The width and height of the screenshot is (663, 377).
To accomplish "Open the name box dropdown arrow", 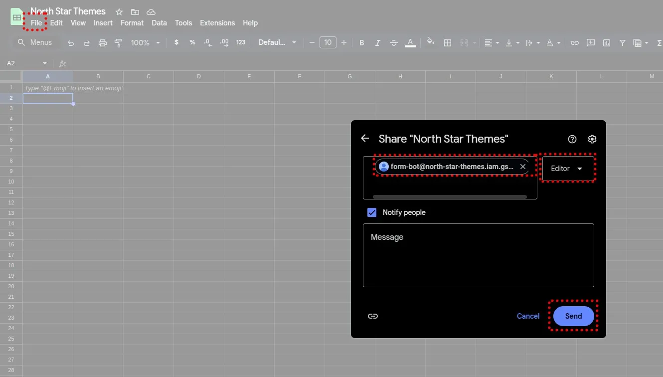I will [45, 63].
